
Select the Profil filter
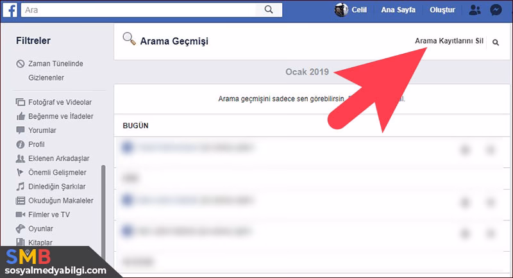pos(37,144)
